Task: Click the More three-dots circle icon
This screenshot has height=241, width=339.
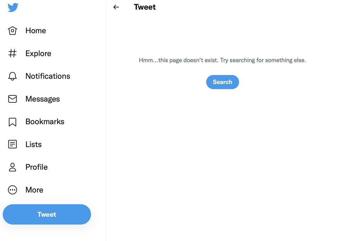Action: (12, 190)
